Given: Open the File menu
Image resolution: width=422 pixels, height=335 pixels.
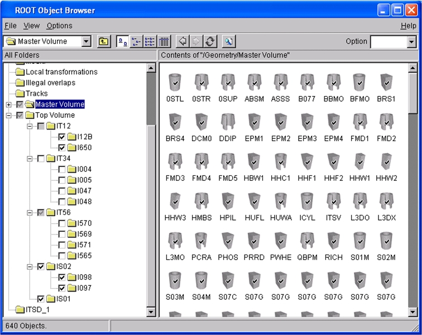Looking at the screenshot, I should 11,26.
